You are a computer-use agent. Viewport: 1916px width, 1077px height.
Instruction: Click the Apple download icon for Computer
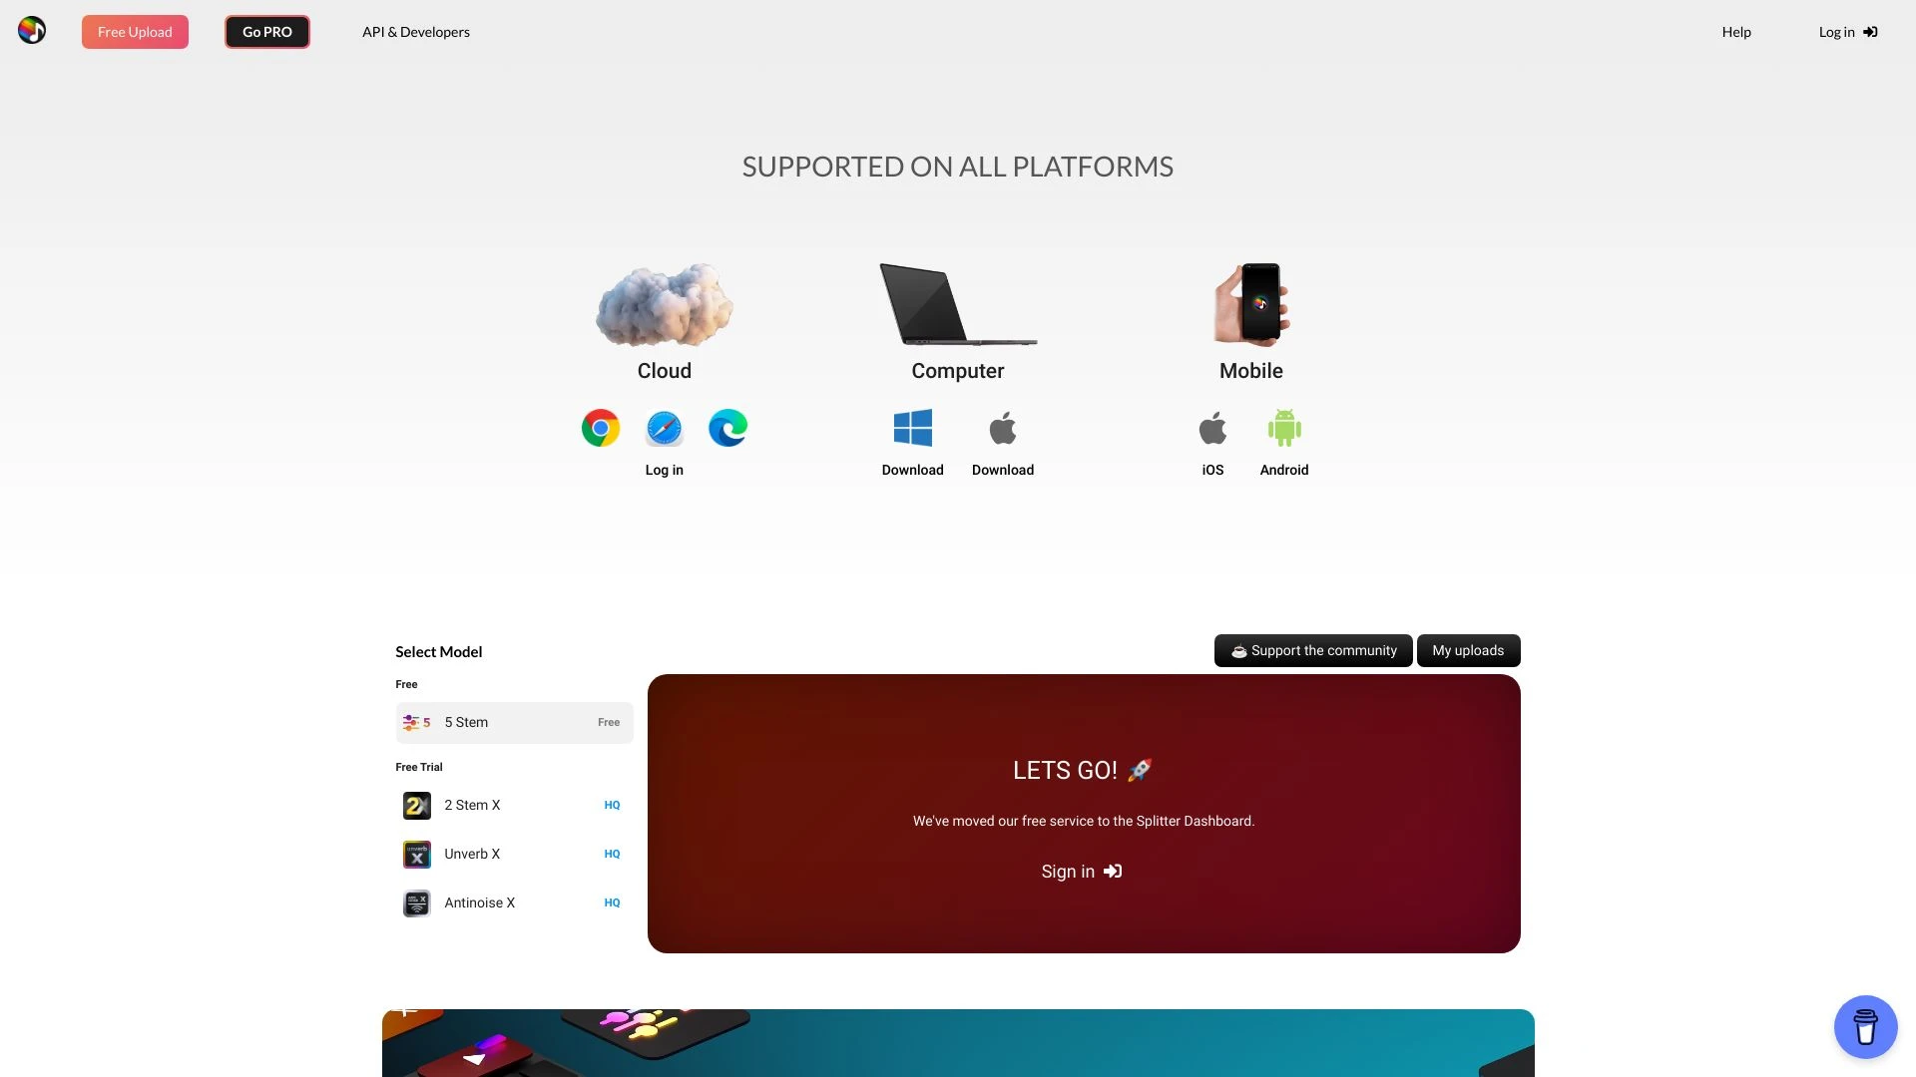pyautogui.click(x=1003, y=426)
